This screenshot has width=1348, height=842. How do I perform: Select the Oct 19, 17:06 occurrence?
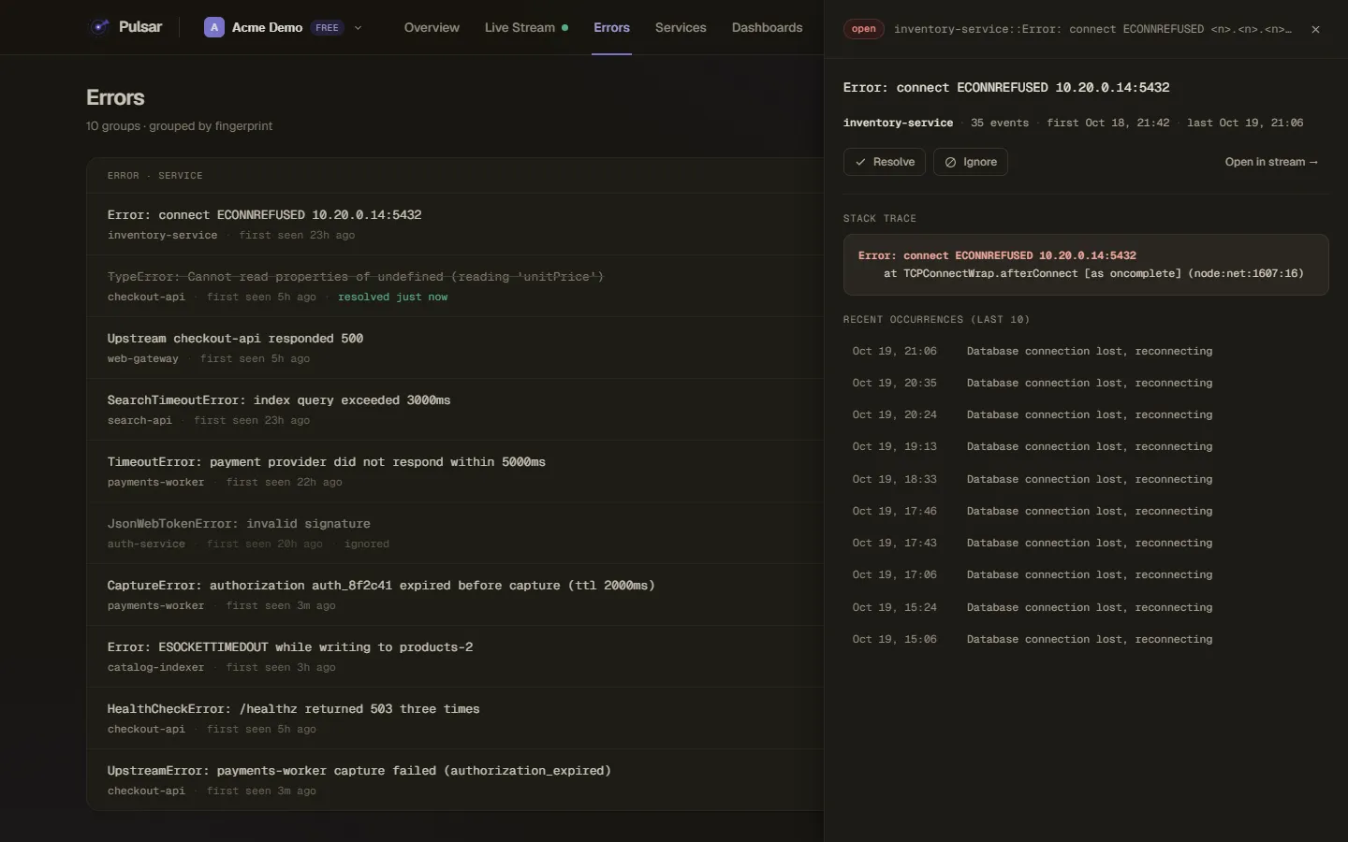(x=1086, y=575)
